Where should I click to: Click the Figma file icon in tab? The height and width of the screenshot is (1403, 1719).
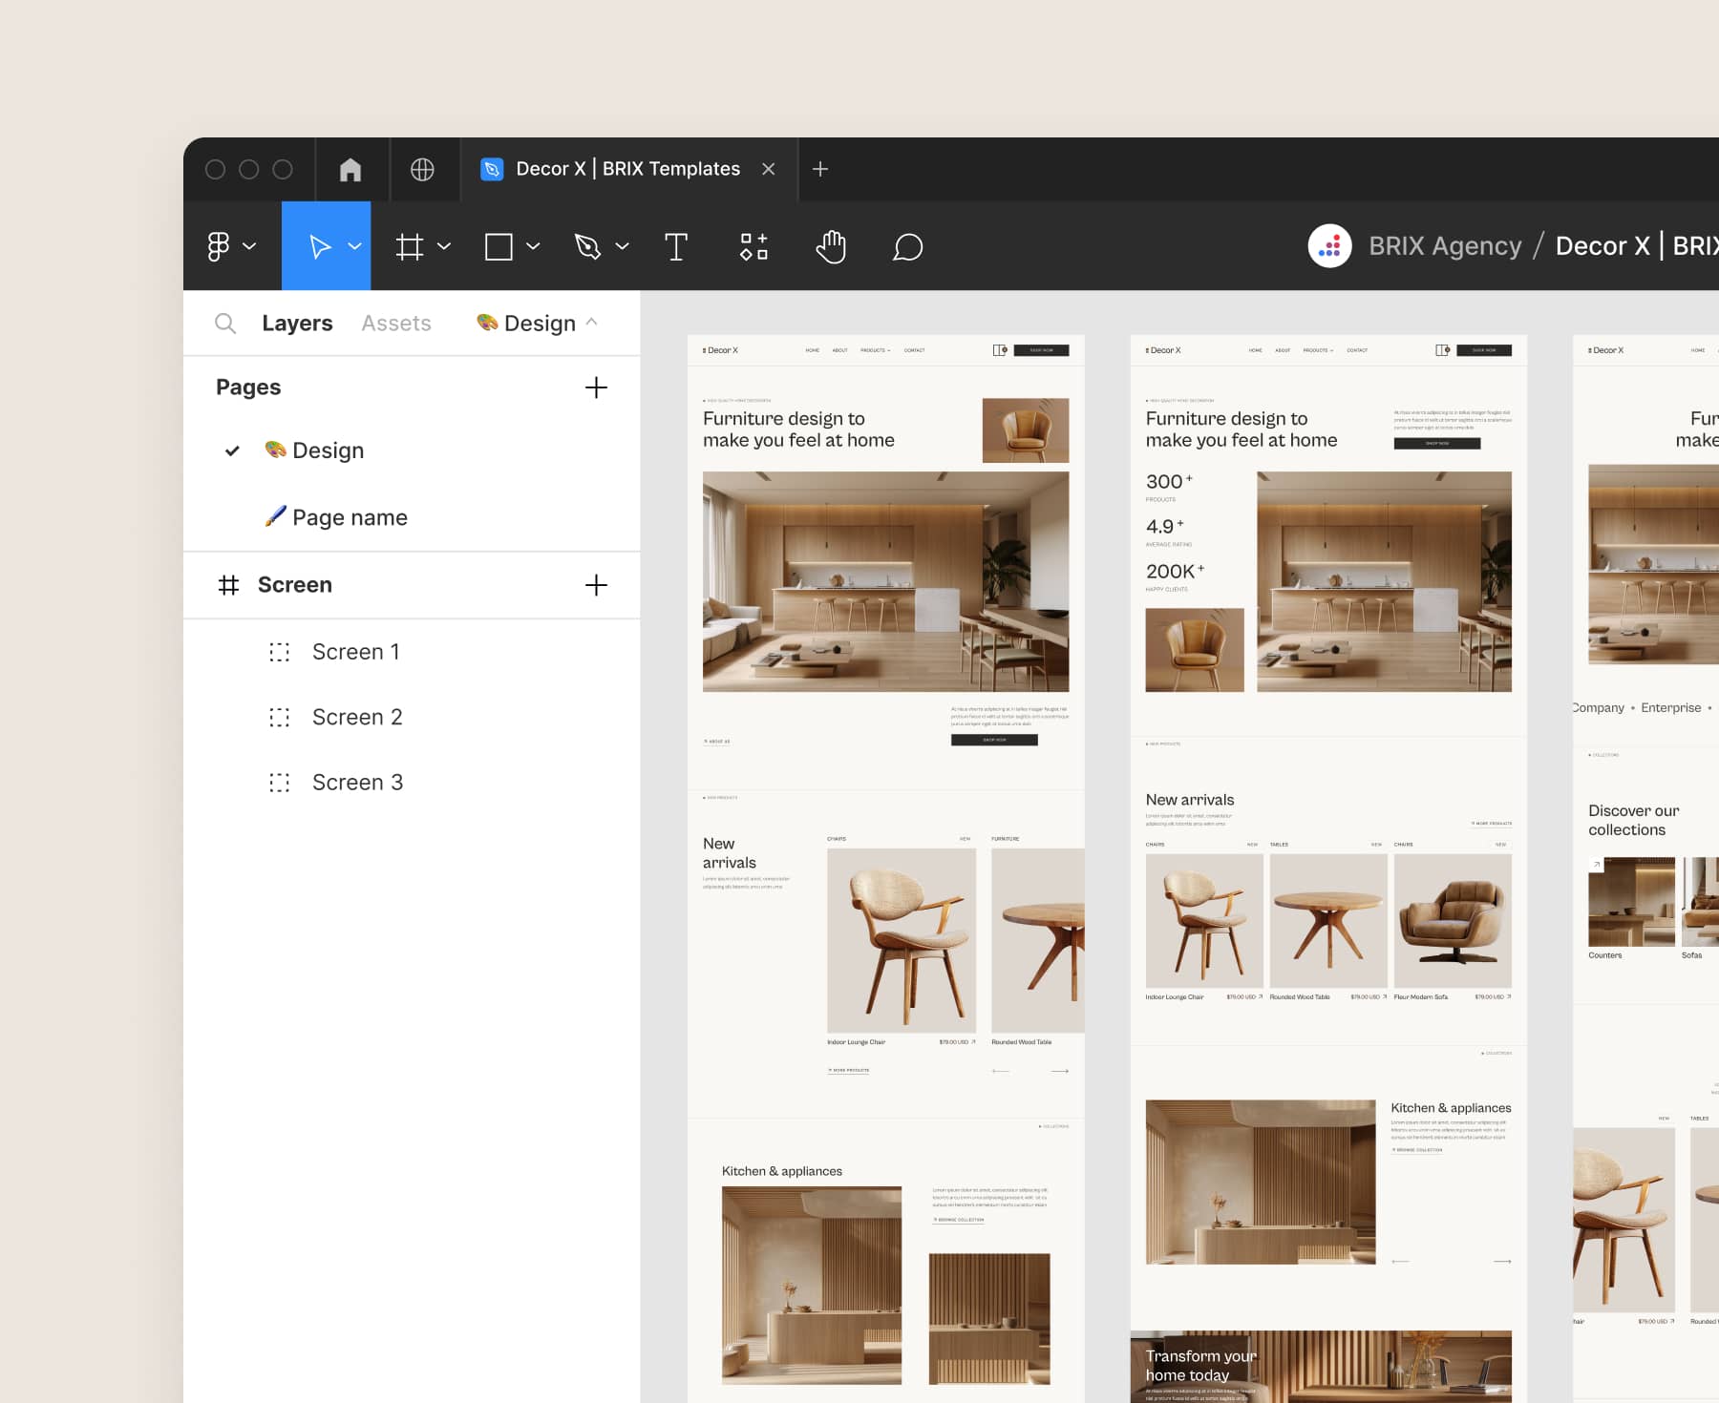[x=492, y=169]
